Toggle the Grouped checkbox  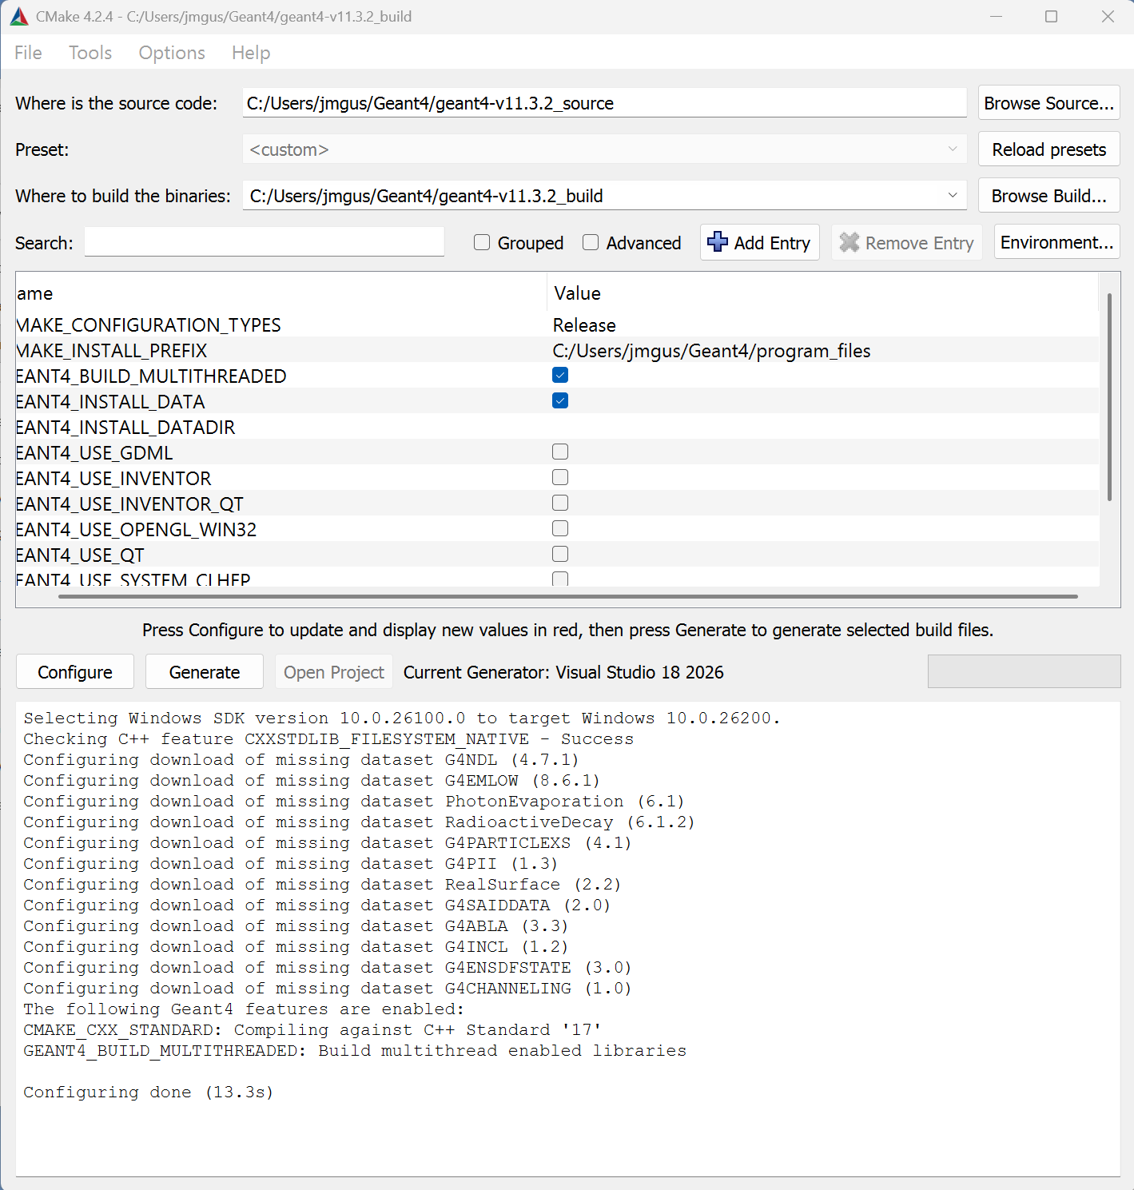tap(482, 242)
